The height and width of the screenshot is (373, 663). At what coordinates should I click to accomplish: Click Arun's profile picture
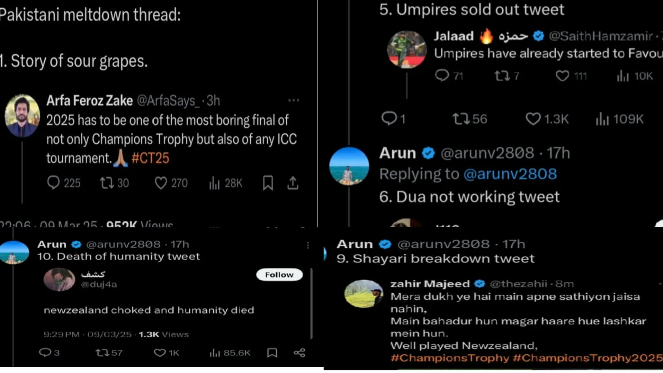tap(349, 166)
